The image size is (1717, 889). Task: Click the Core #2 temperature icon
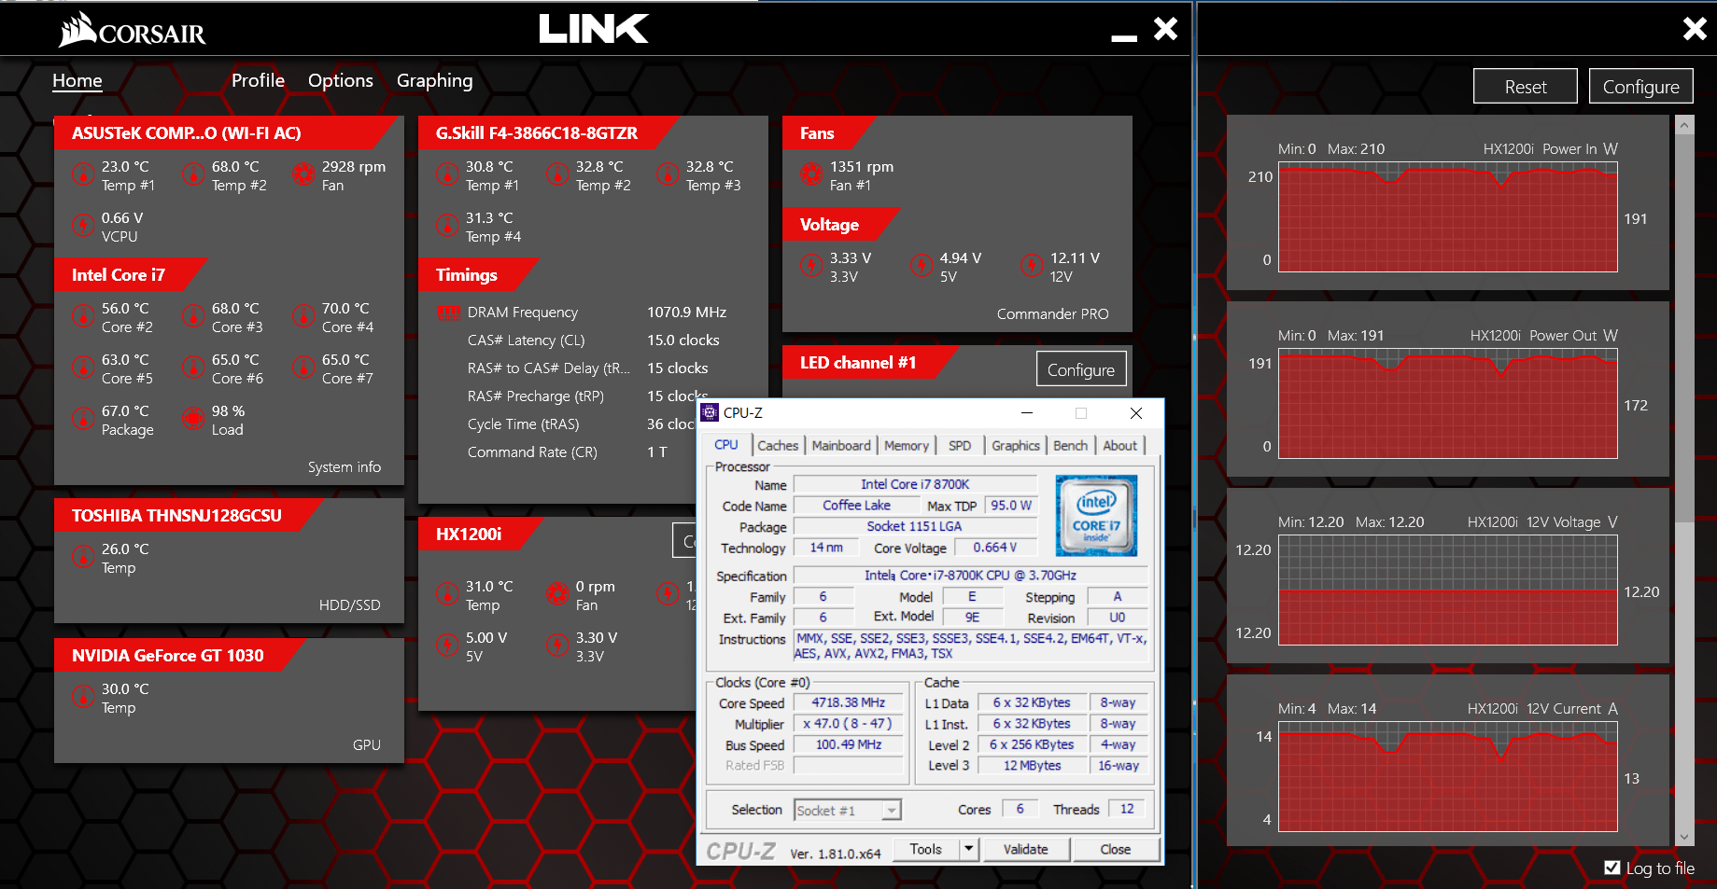[x=83, y=315]
